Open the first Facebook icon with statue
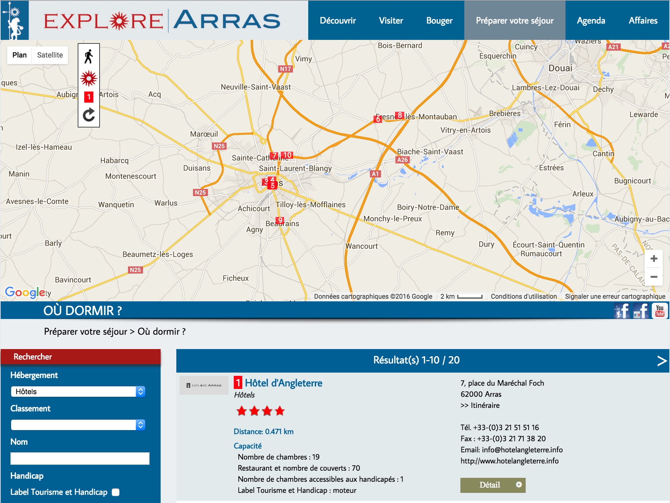 click(622, 310)
